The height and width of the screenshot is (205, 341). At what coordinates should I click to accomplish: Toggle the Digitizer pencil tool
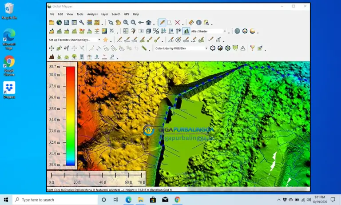pos(162,22)
